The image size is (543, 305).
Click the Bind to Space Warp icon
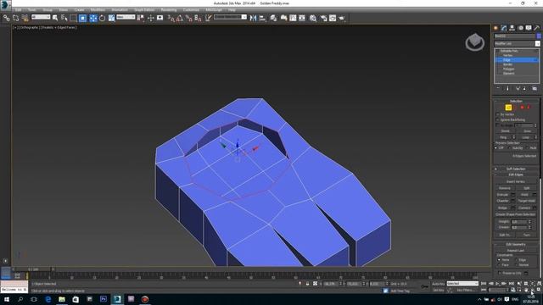coord(25,18)
